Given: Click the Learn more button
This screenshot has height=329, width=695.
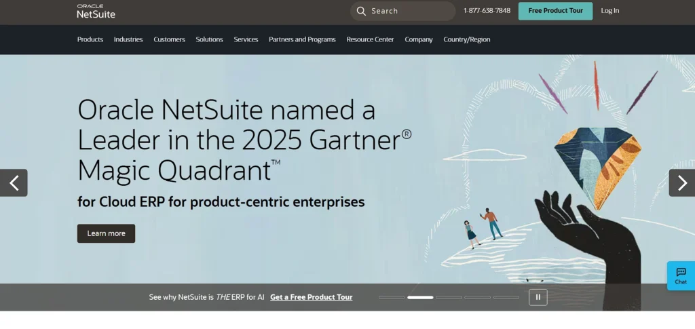Looking at the screenshot, I should point(107,233).
